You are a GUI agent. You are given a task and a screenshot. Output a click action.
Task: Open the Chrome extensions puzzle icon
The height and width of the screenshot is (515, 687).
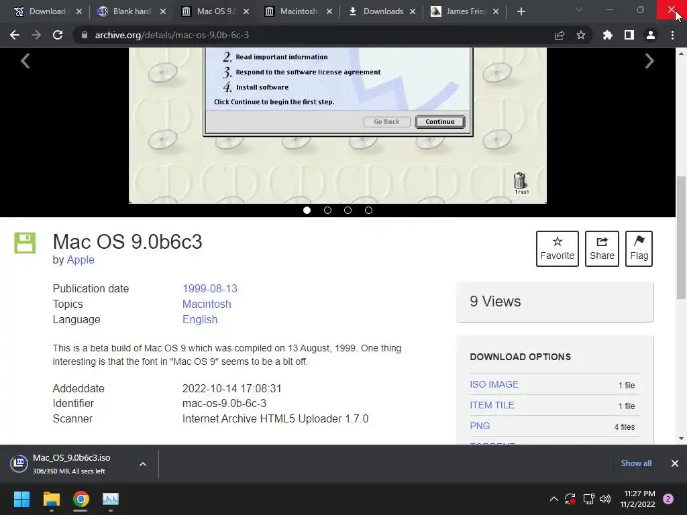[x=608, y=35]
